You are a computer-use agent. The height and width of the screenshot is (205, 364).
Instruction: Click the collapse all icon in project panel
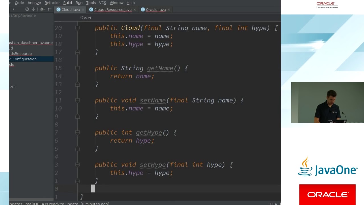pos(34,9)
